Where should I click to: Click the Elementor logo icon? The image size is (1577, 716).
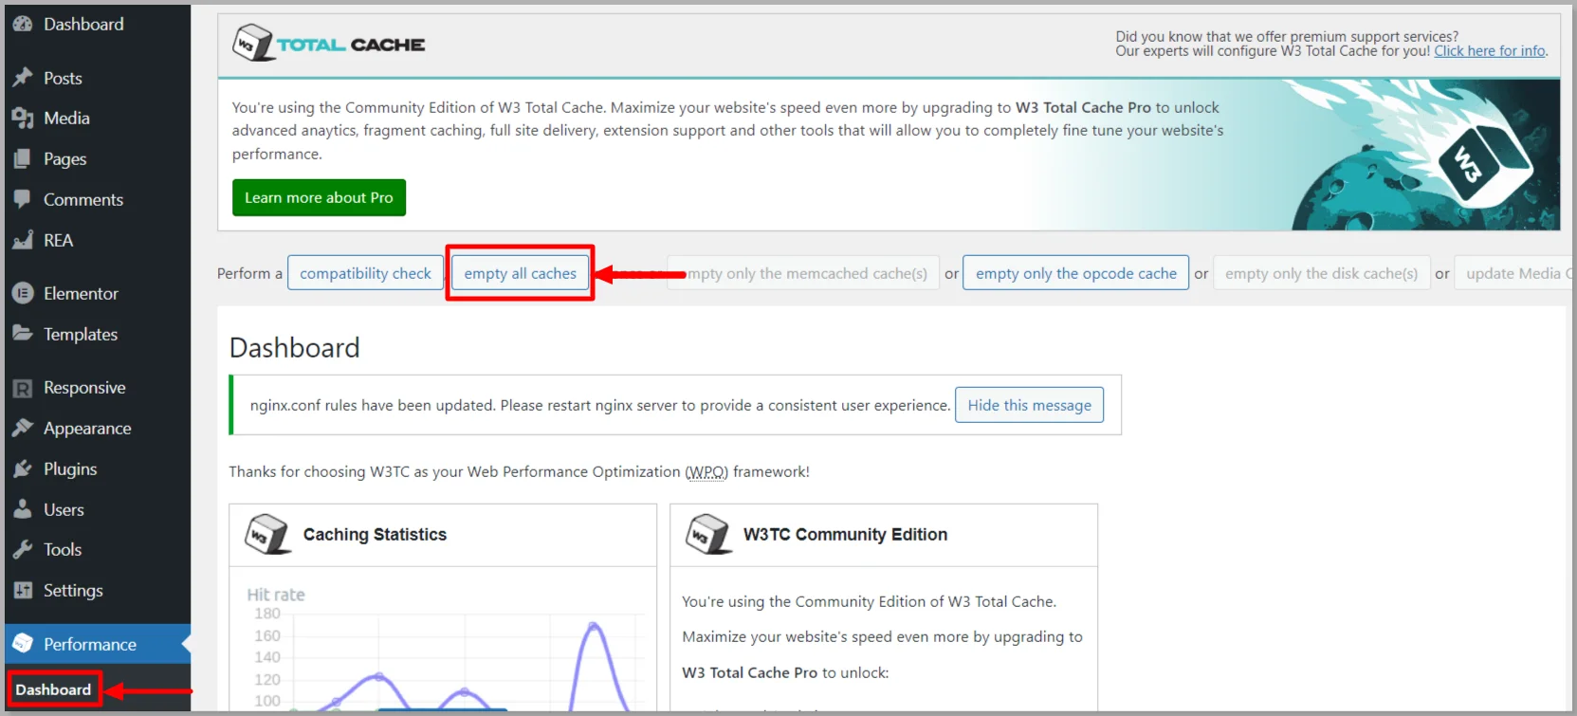click(x=23, y=294)
